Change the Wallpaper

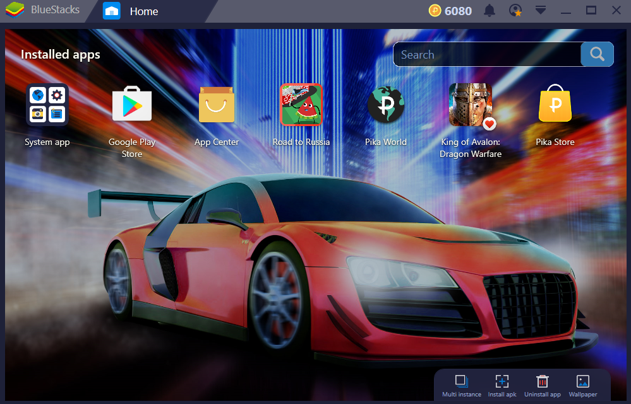[583, 381]
